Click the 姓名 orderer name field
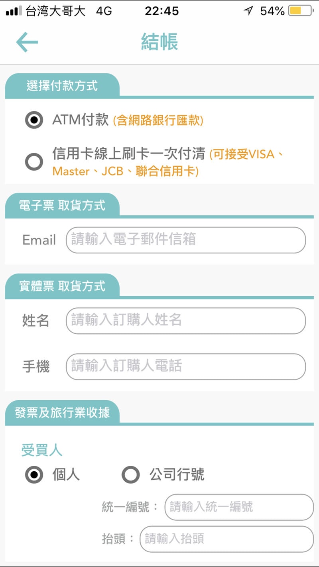 [x=186, y=321]
